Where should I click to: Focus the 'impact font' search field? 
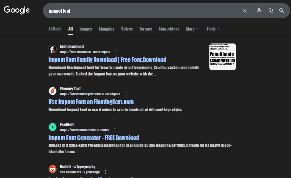pos(143,11)
